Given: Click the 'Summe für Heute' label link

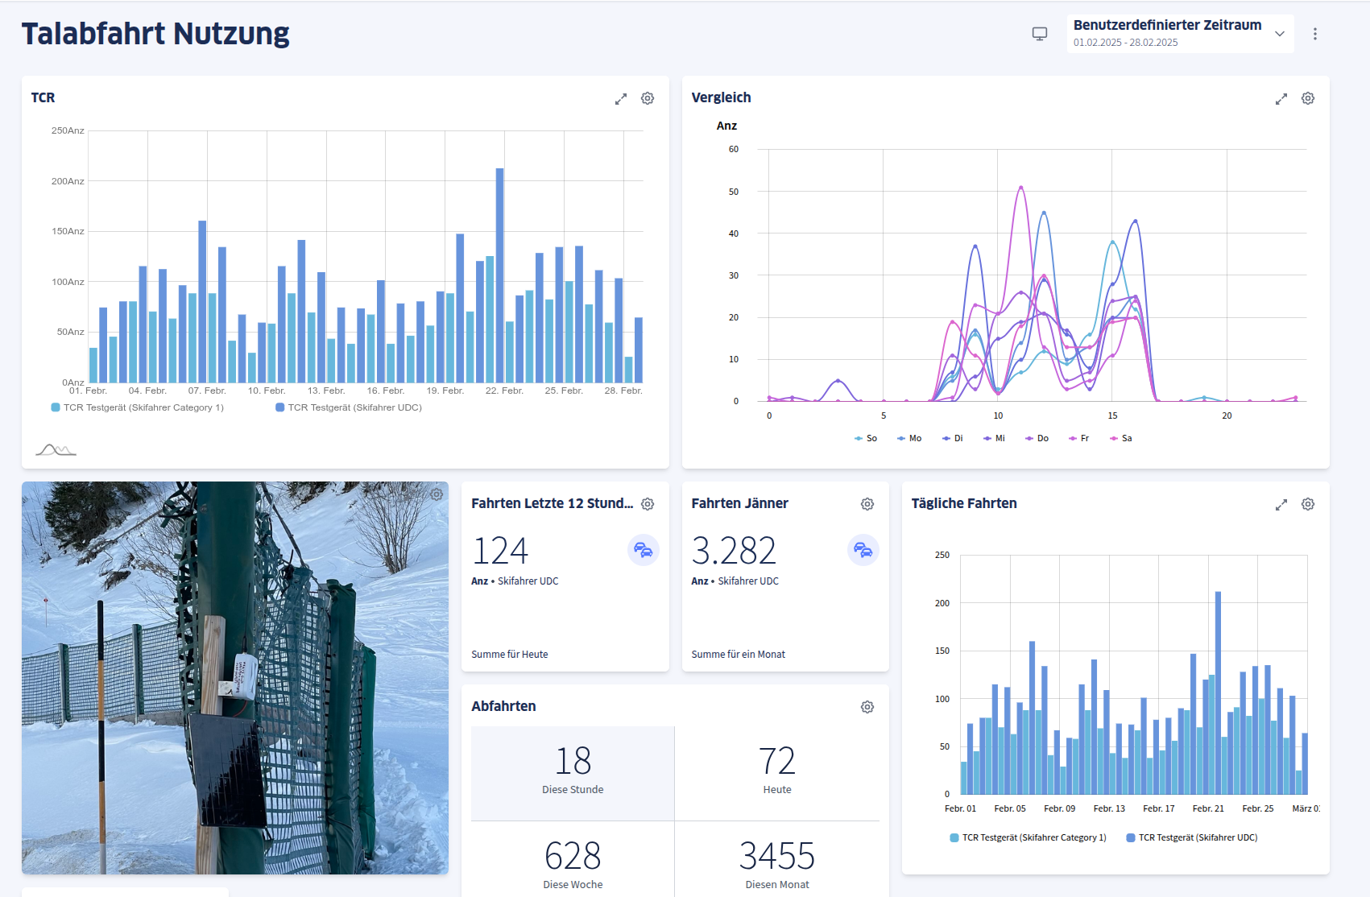Looking at the screenshot, I should click(x=509, y=654).
